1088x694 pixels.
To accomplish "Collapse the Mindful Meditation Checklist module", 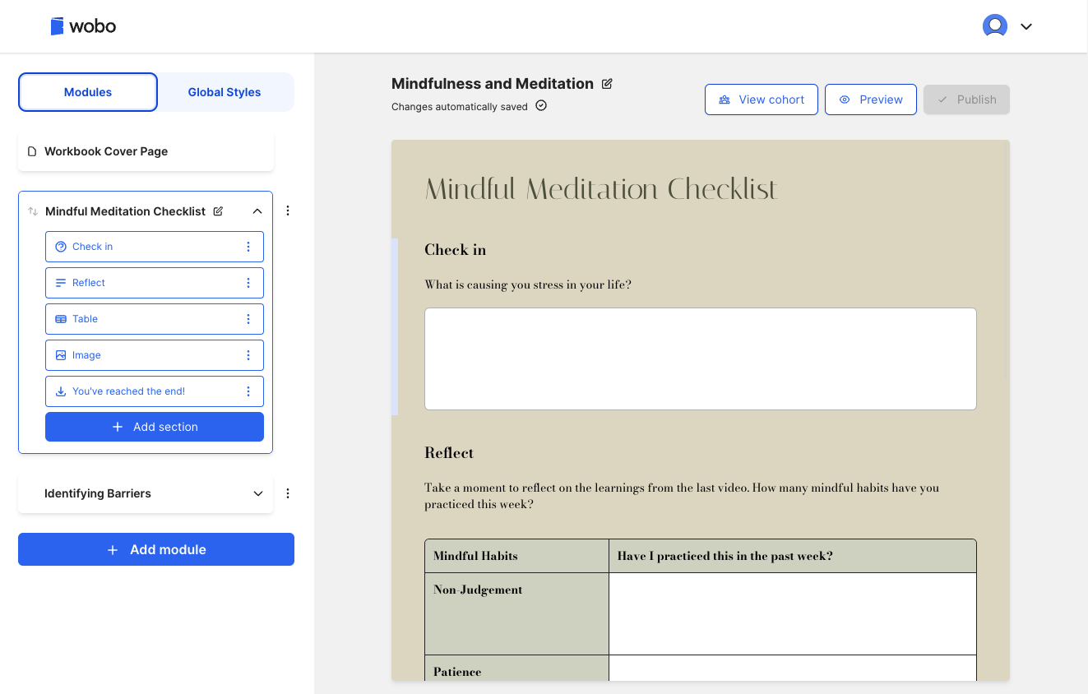I will pos(257,211).
